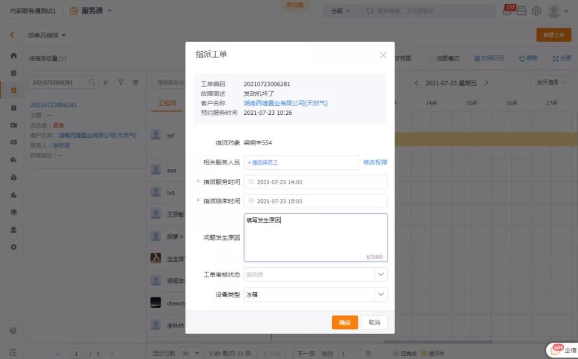578x359 pixels.
Task: Open the home icon in the left sidebar
Action: (x=13, y=56)
